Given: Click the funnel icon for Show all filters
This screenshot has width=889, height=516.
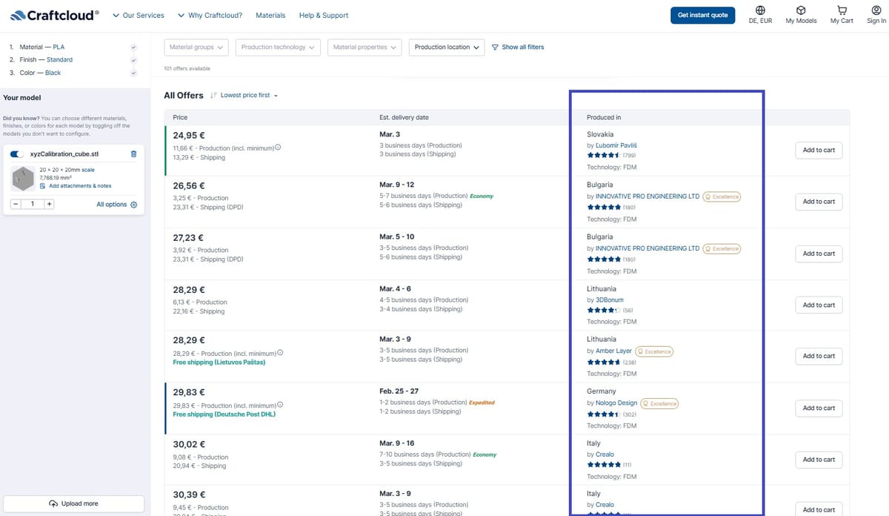Looking at the screenshot, I should click(495, 47).
